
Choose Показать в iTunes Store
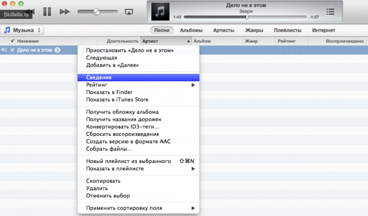click(x=139, y=100)
